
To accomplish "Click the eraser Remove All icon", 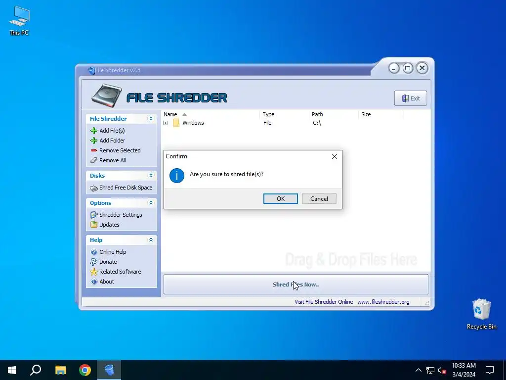I will click(x=94, y=160).
